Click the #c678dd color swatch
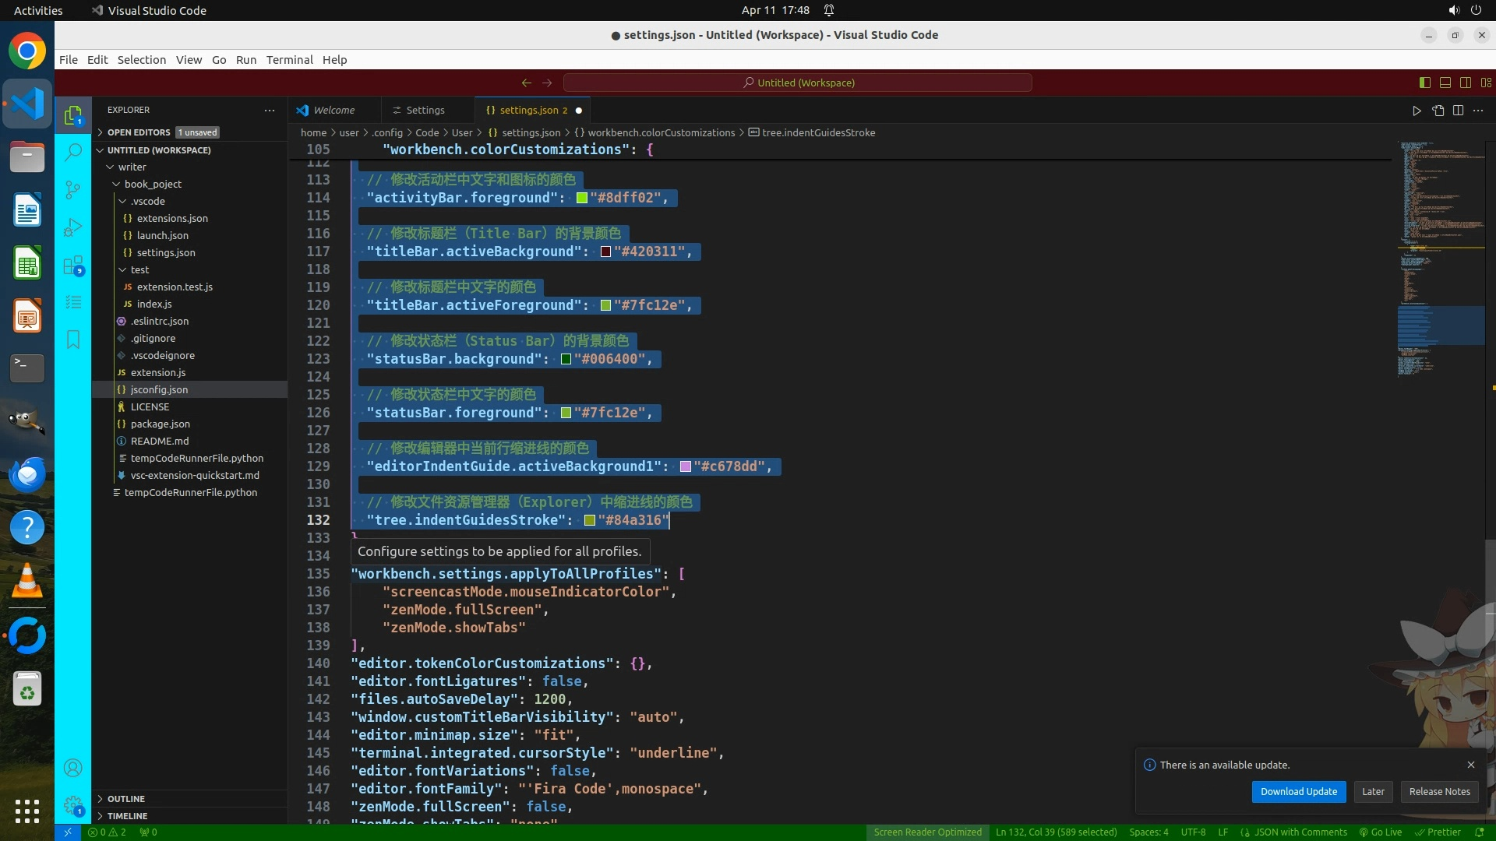The image size is (1496, 841). (x=686, y=466)
